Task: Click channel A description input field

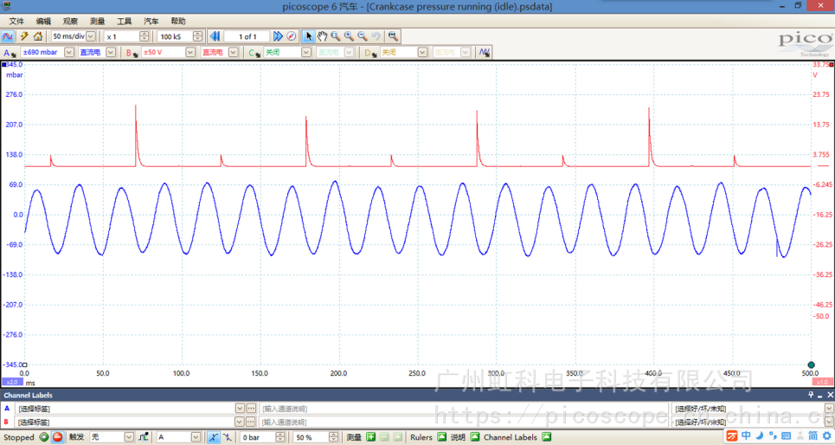Action: [464, 409]
